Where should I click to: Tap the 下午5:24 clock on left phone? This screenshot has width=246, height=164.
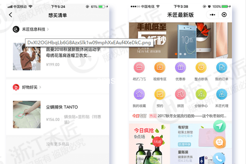coord(58,6)
